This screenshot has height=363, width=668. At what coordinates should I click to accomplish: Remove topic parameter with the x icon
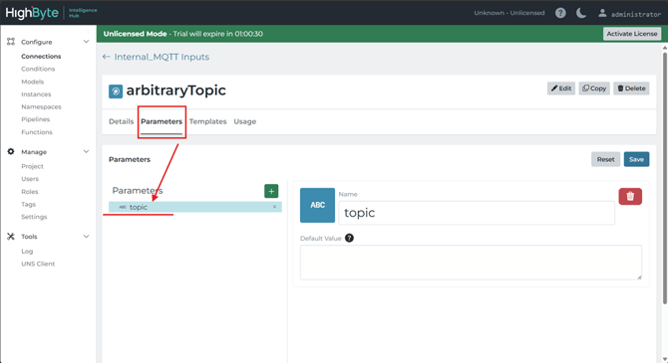pyautogui.click(x=274, y=207)
